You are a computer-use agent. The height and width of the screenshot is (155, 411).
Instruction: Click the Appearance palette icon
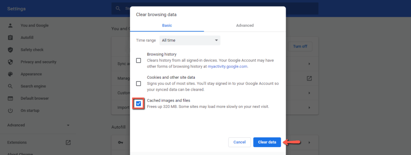(10, 74)
